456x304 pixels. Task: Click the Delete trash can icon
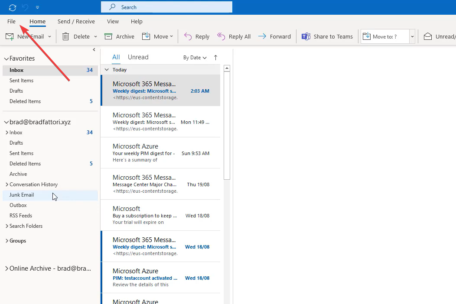pos(66,37)
